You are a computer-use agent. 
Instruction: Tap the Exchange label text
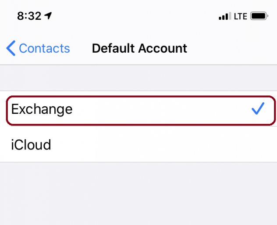point(42,109)
